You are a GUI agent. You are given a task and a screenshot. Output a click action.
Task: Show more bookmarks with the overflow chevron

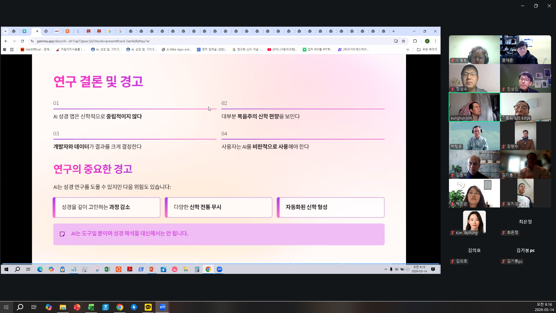tap(408, 50)
